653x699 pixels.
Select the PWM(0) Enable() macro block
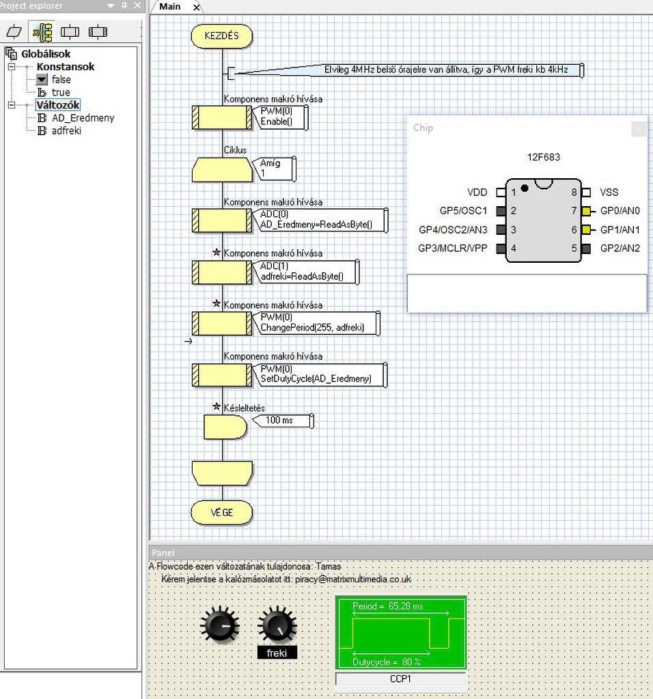222,117
